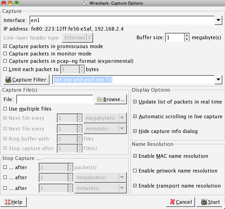Image resolution: width=225 pixels, height=209 pixels.
Task: Open Link-layer header type Ethernet dropdown
Action: 77,38
